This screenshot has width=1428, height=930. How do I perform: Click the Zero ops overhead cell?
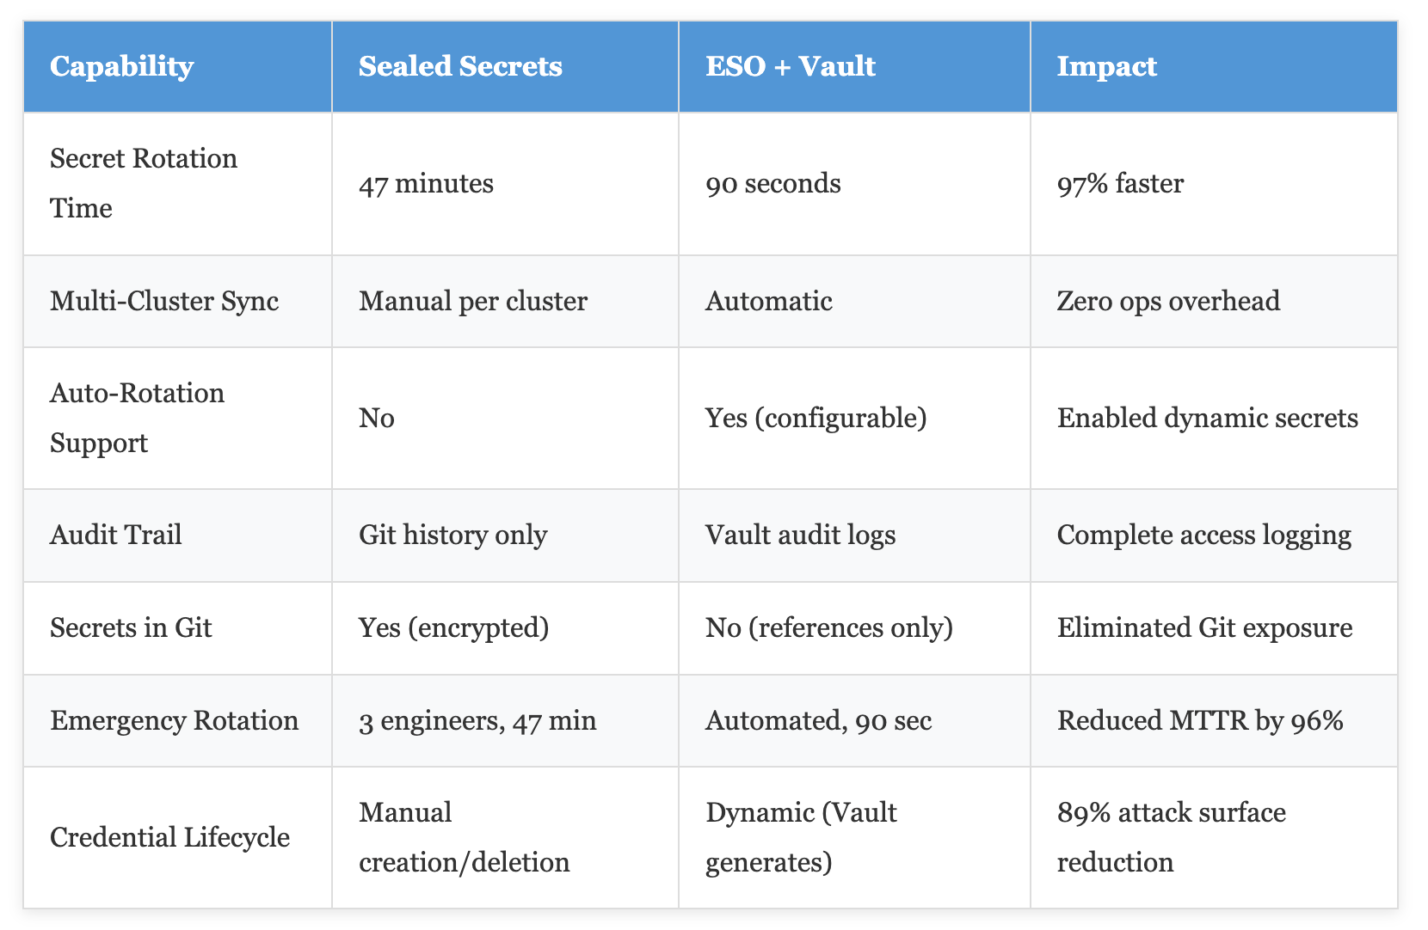point(1214,302)
